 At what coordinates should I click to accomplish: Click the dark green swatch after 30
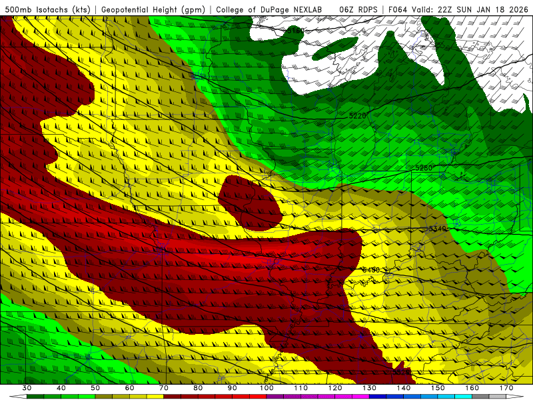point(35,397)
